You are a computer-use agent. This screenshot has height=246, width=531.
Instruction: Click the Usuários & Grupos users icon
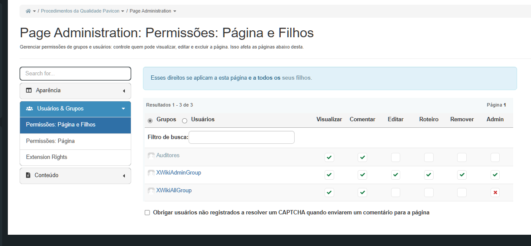[30, 109]
